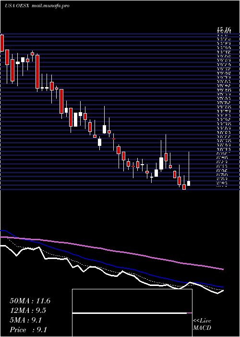
Task: Click the USA OESX mail.munafa.pro chart title
Action: [37, 6]
